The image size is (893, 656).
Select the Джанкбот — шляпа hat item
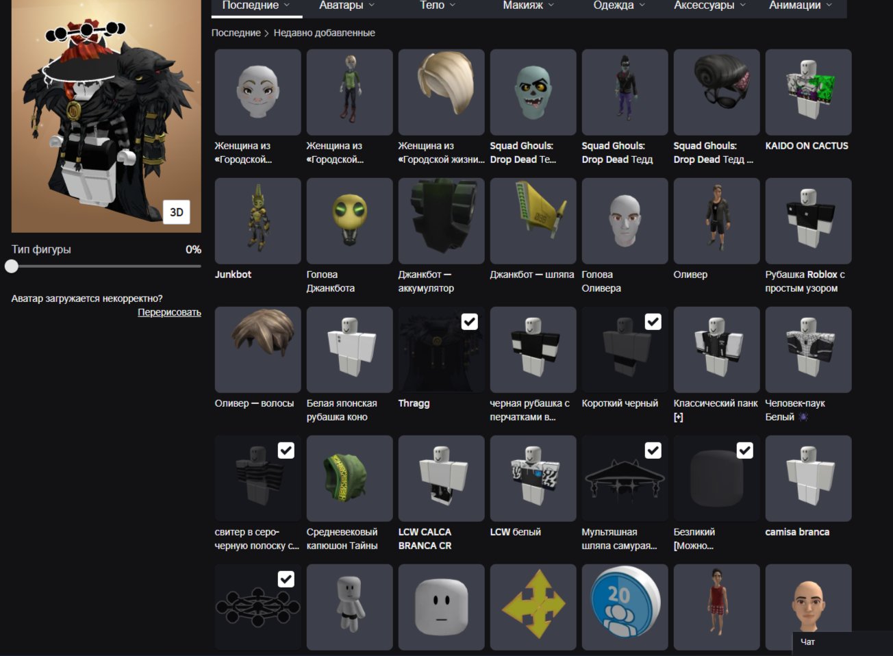point(533,220)
